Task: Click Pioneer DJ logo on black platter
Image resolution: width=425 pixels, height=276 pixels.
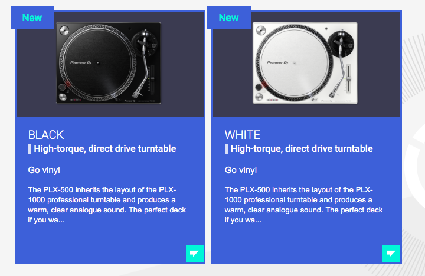Action: (x=81, y=62)
